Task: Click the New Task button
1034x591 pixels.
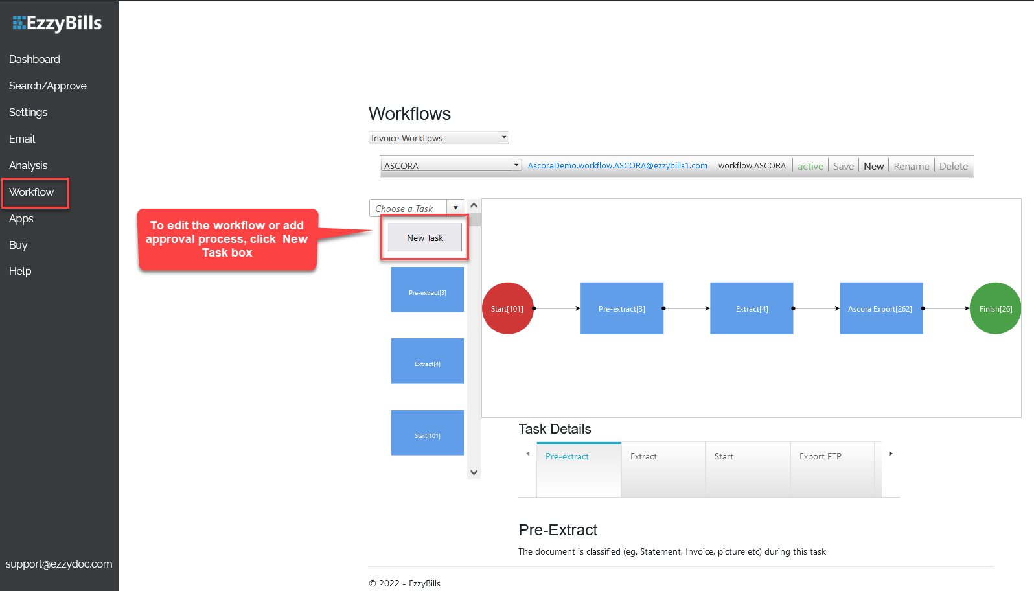Action: coord(425,238)
